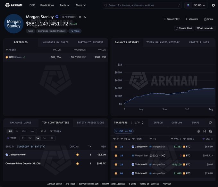
Task: Open the TOKEN filter in Top Counterparties
Action: [55, 131]
